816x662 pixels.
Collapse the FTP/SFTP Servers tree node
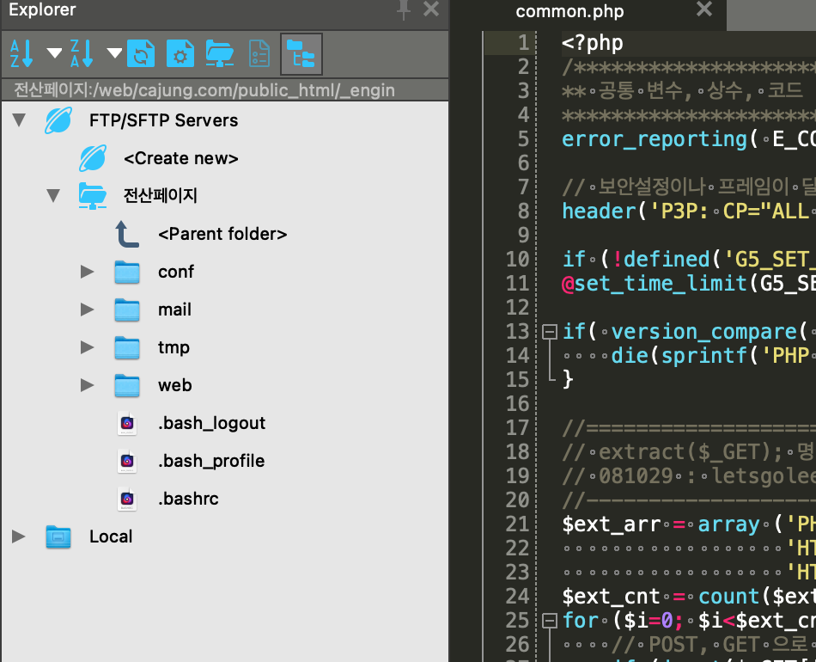(x=19, y=120)
